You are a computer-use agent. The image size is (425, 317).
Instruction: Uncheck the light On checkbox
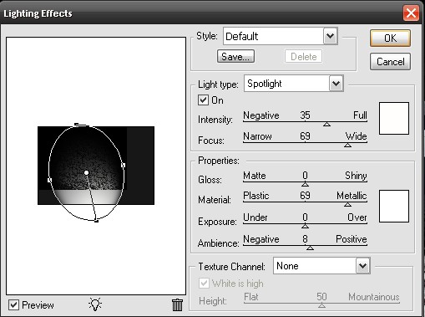click(203, 100)
